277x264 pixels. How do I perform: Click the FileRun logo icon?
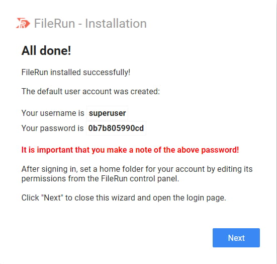coord(23,23)
